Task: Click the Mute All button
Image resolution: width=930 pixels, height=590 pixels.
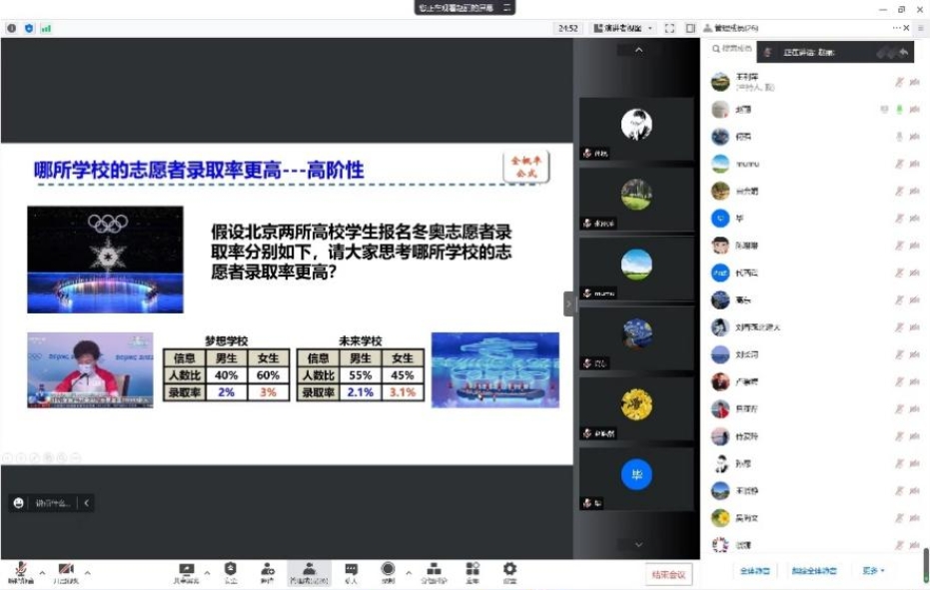Action: tap(754, 571)
